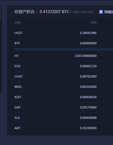Click the 币种 column header
Image resolution: width=113 pixels, height=145 pixels.
click(17, 23)
